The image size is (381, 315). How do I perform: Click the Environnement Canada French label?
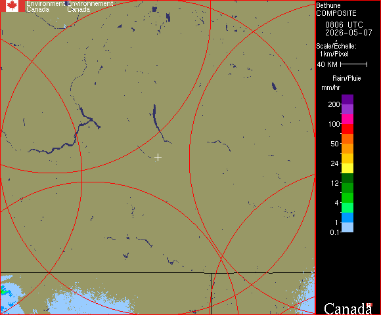[90, 7]
